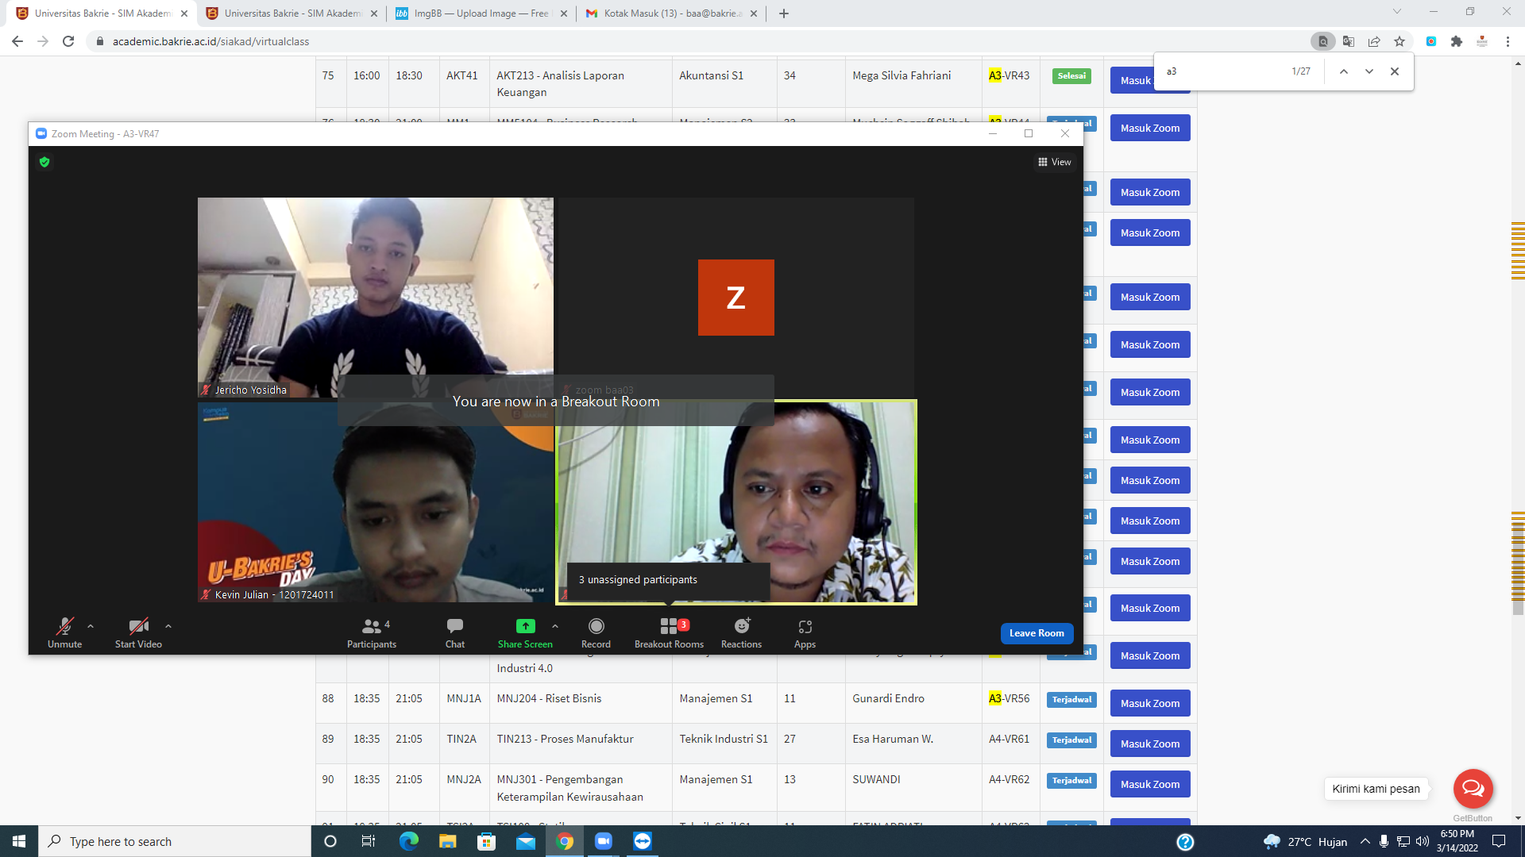Viewport: 1525px width, 857px height.
Task: Click the Share Screen button
Action: (x=525, y=632)
